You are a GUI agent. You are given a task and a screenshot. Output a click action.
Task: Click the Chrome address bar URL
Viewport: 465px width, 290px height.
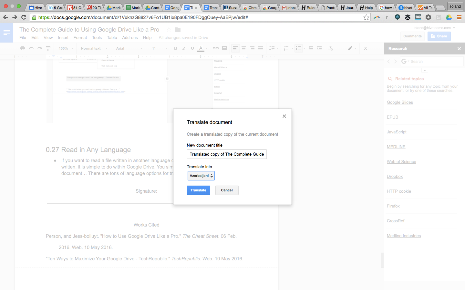tap(143, 17)
